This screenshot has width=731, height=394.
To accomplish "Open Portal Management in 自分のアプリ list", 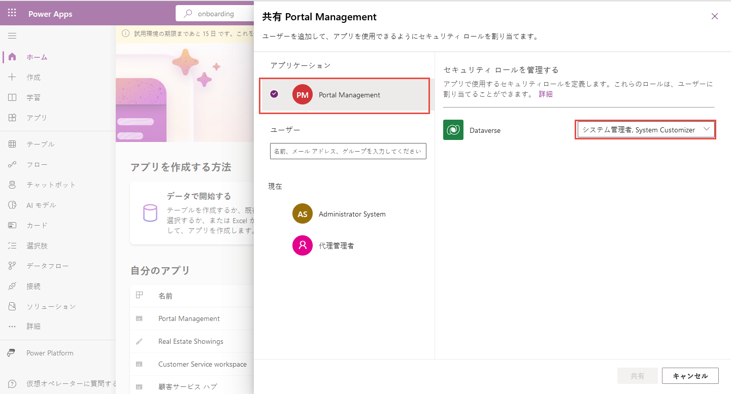I will coord(189,318).
